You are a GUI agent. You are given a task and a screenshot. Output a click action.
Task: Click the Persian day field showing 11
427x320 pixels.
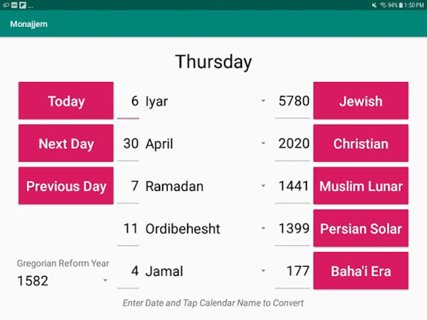128,229
